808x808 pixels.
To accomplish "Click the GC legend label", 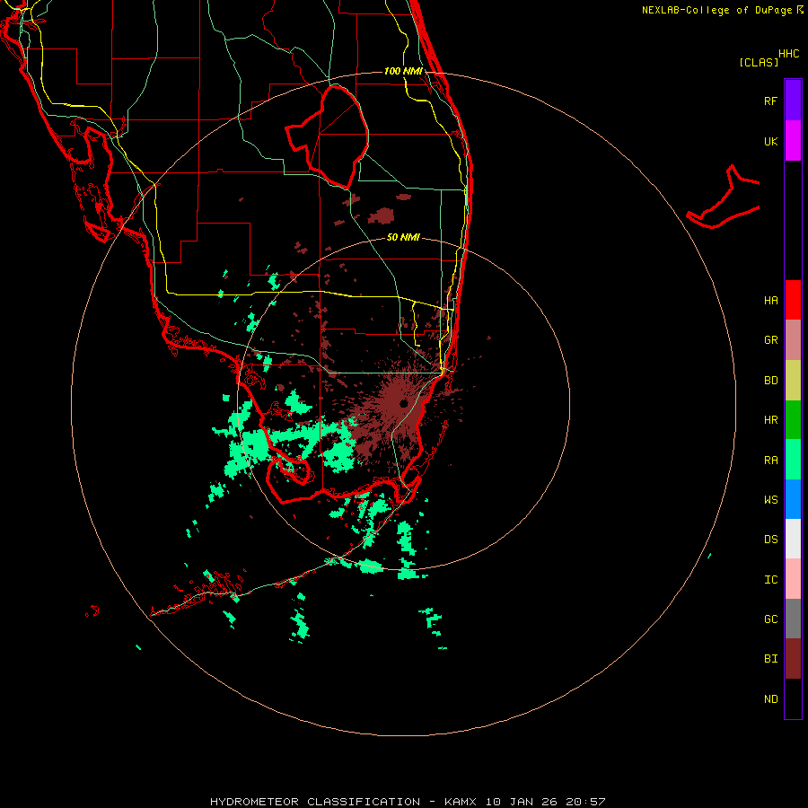I will pyautogui.click(x=770, y=619).
